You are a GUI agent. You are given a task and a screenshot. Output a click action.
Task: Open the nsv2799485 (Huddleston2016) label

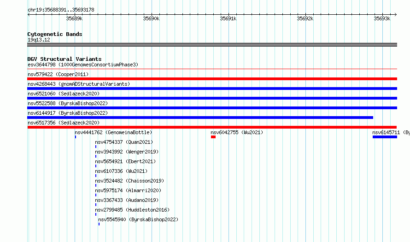pyautogui.click(x=132, y=210)
